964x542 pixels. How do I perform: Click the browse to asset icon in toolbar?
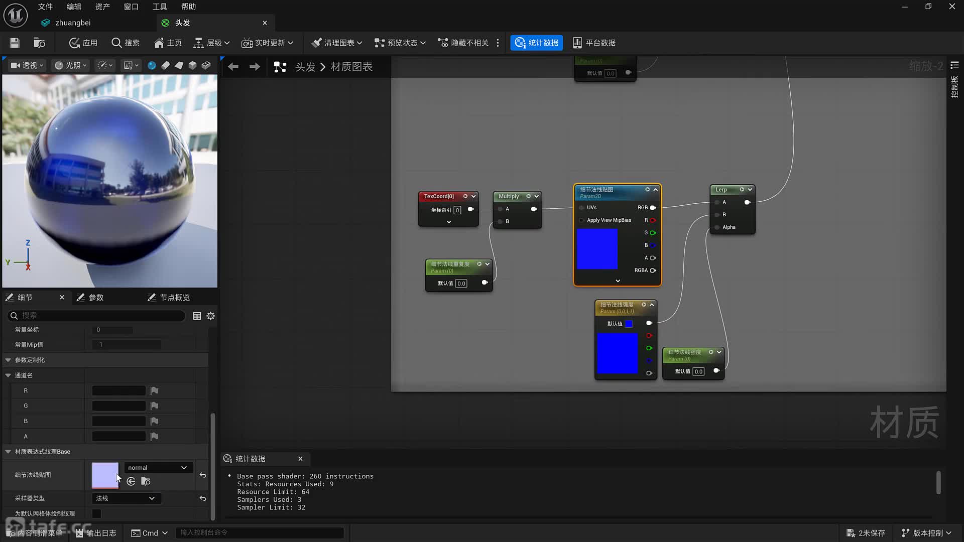39,43
